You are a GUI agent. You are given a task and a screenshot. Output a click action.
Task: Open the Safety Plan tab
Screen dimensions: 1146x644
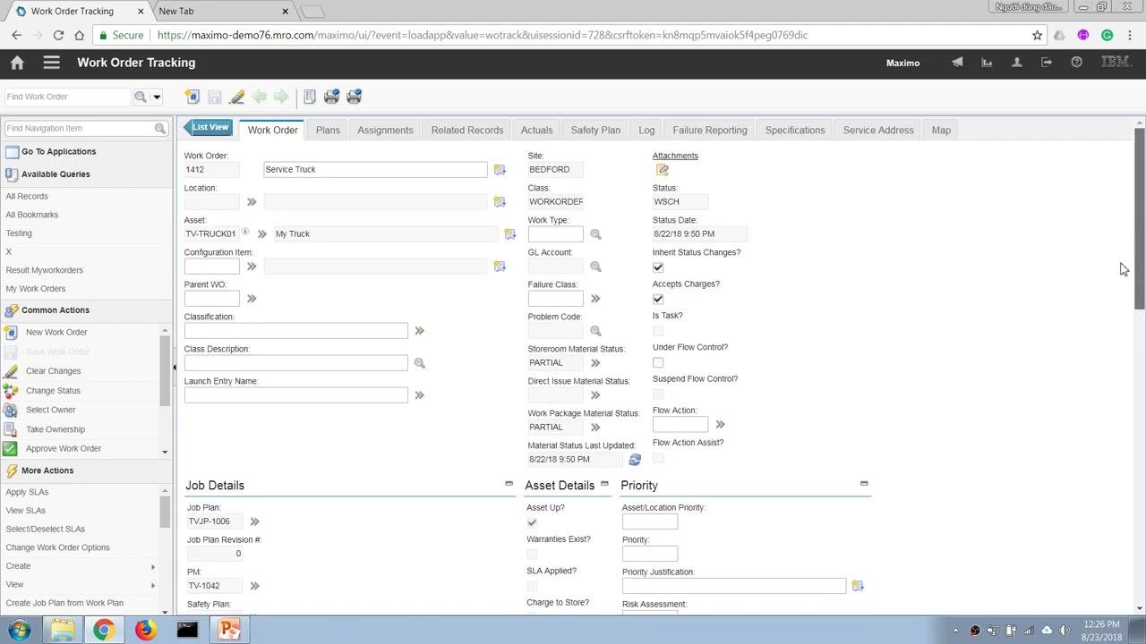pos(595,130)
